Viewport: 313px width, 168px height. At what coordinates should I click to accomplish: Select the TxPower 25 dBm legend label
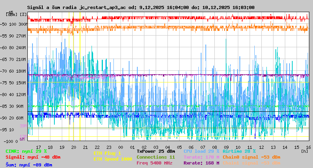[156, 151]
